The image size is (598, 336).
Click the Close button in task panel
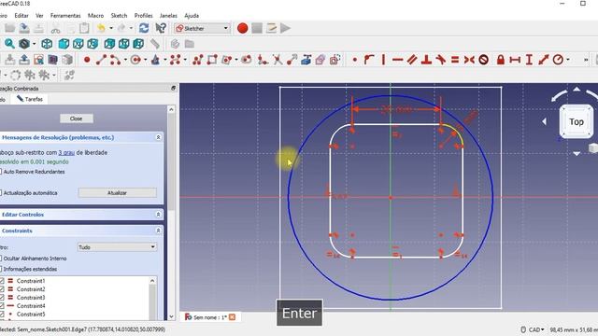pos(77,119)
